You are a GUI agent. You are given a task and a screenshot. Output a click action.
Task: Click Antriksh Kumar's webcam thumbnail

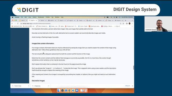pyautogui.click(x=158, y=24)
